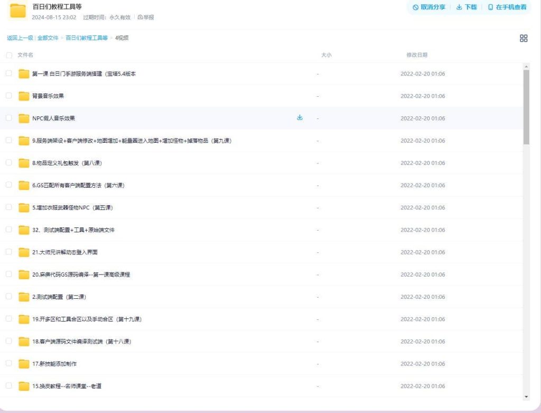Open 19.开多区和工具合区以及手动合区 name
Screen dimensions: 541x413
pyautogui.click(x=87, y=319)
